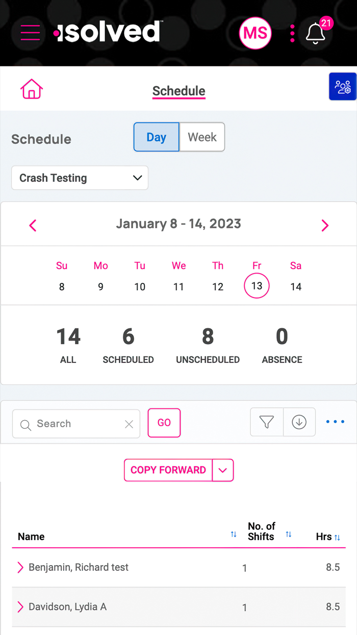The width and height of the screenshot is (357, 635).
Task: Open the Copy Forward dropdown arrow
Action: point(223,470)
